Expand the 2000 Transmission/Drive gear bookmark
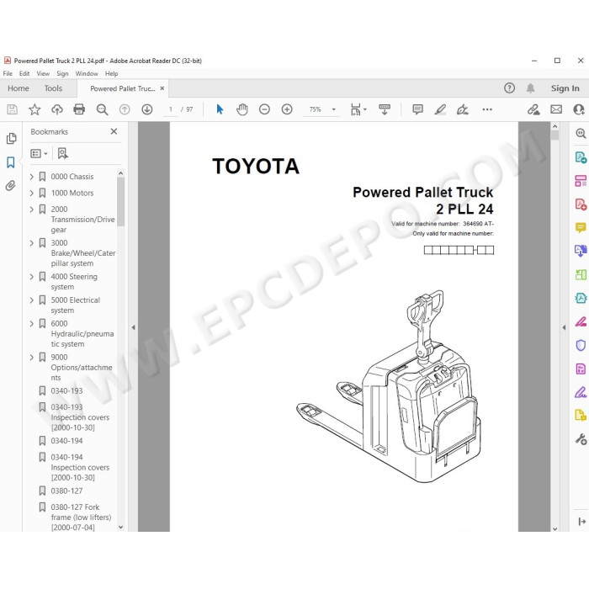Image resolution: width=589 pixels, height=589 pixels. click(x=32, y=210)
